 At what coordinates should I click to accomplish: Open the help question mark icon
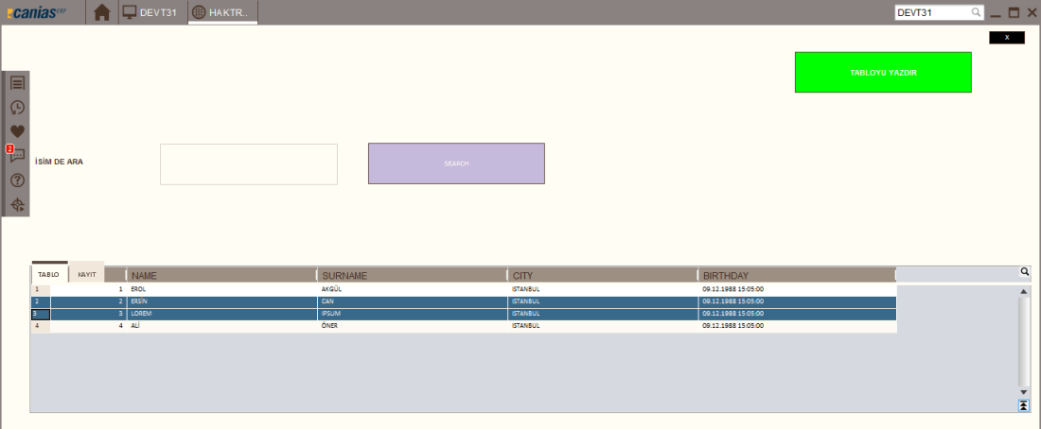coord(17,180)
